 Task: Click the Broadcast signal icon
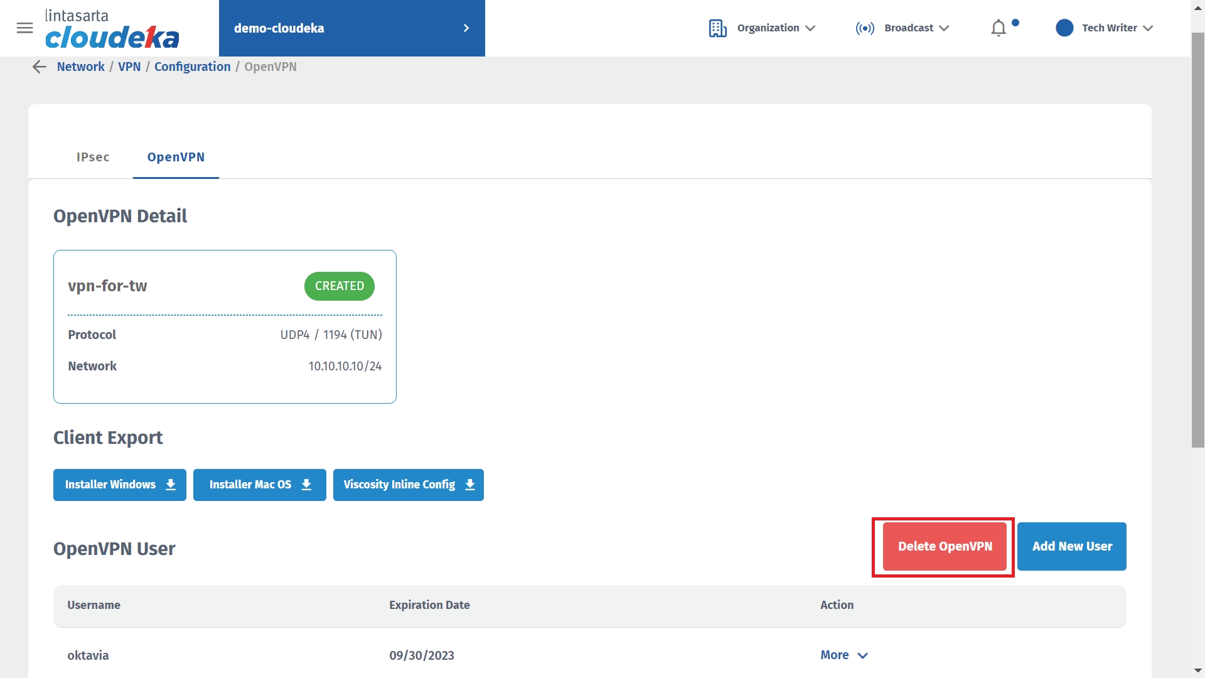coord(865,28)
